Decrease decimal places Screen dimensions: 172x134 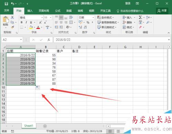click(x=85, y=27)
